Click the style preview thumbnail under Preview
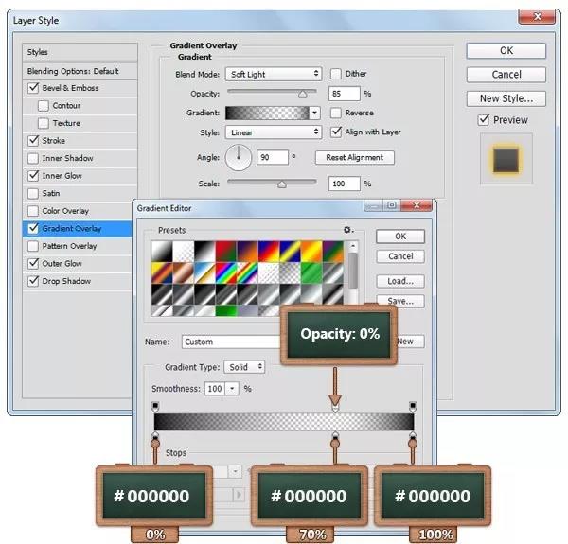Image resolution: width=568 pixels, height=544 pixels. (x=506, y=159)
